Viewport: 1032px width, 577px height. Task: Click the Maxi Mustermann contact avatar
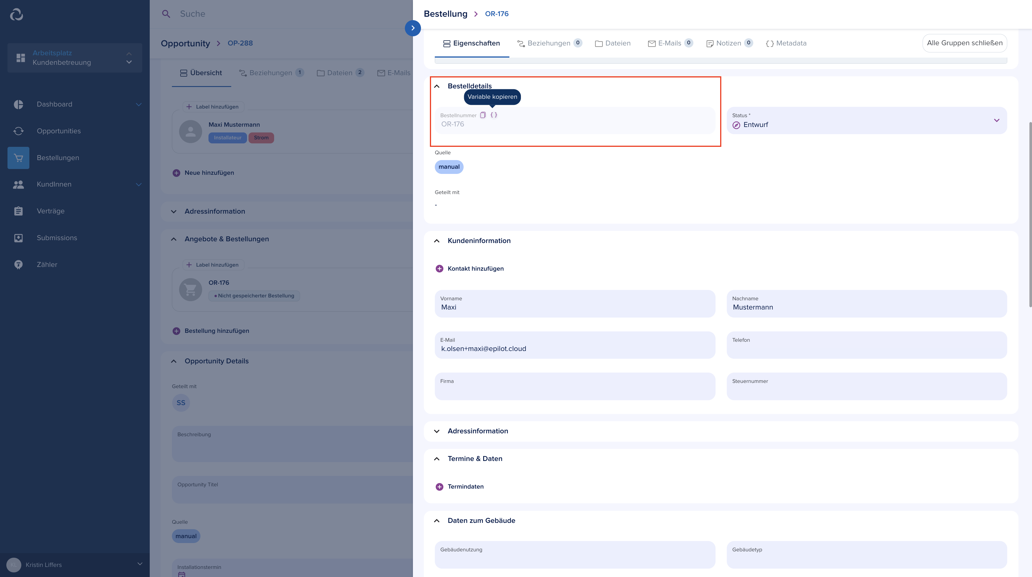coord(191,132)
